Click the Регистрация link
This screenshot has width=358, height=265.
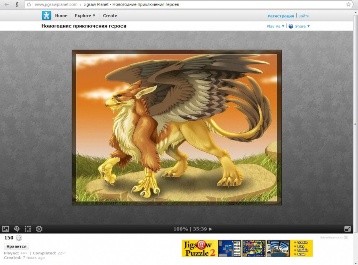coord(281,16)
